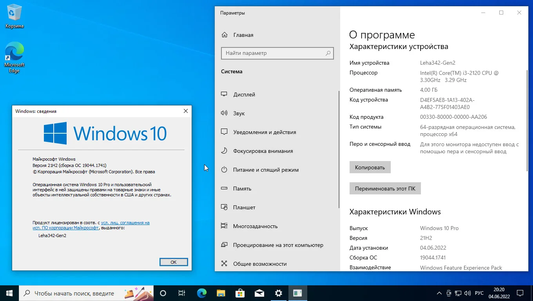Screen dimensions: 533x301
Task: Select the Microsoft Edge desktop shortcut
Action: pyautogui.click(x=15, y=57)
